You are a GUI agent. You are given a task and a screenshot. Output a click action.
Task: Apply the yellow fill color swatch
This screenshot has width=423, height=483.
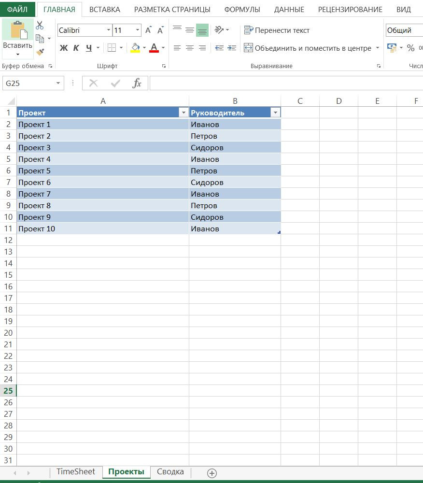tap(135, 48)
